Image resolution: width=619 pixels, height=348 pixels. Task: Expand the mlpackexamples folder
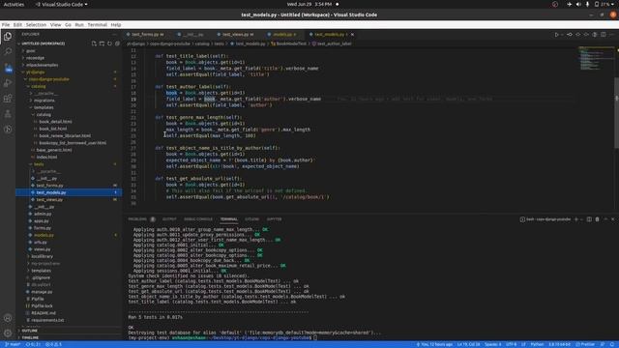coord(42,65)
